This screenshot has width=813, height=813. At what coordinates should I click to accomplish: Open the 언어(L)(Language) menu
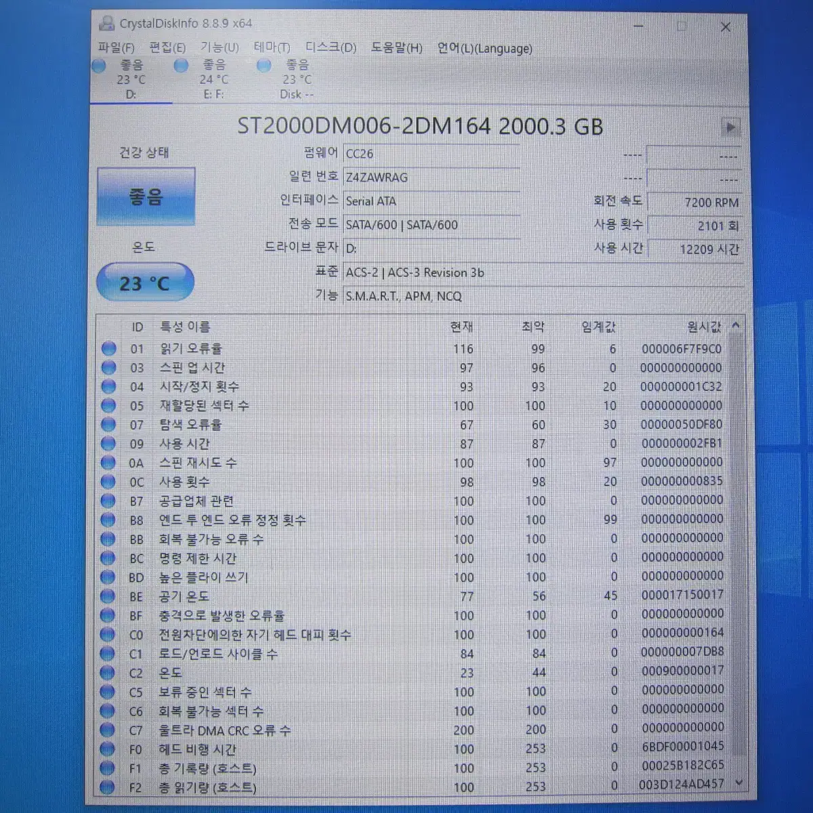point(484,48)
